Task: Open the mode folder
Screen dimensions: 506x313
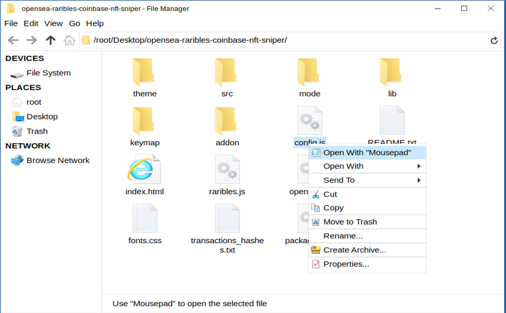Action: (x=309, y=72)
